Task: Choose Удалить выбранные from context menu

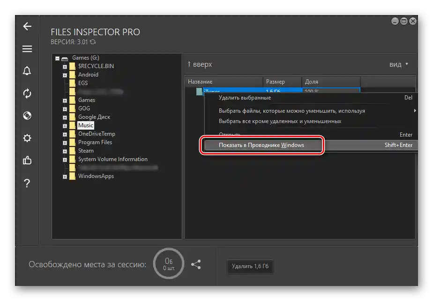Action: click(311, 98)
